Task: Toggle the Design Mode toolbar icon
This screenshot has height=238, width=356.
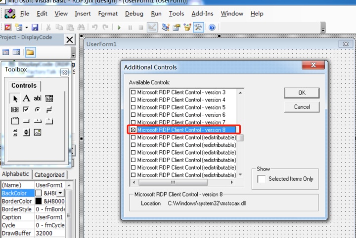Action: [x=152, y=28]
